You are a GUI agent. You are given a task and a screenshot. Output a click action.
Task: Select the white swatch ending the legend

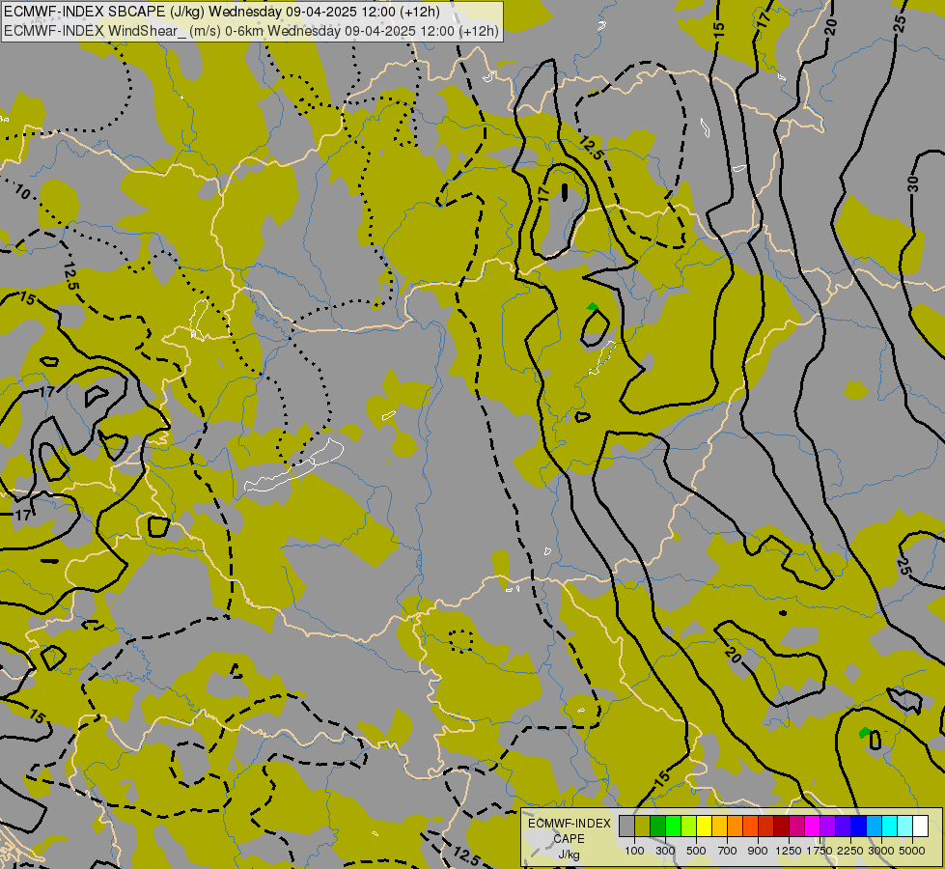920,827
